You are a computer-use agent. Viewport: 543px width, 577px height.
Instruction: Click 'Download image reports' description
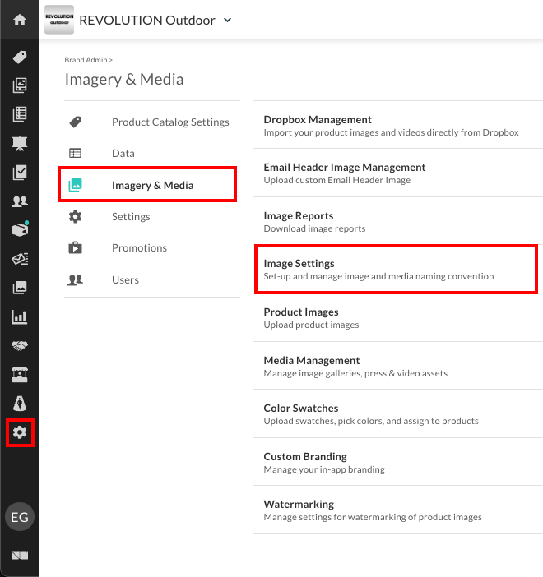[x=314, y=228]
